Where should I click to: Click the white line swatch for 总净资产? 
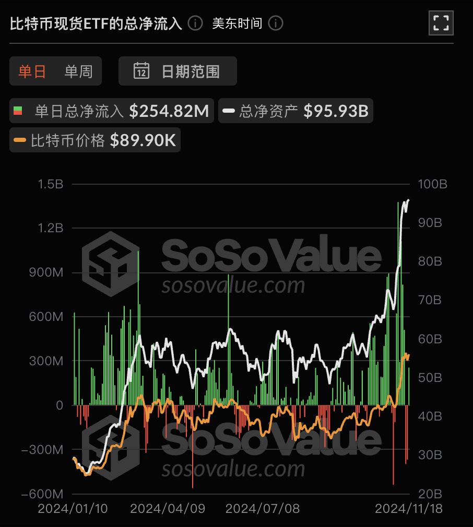tap(229, 111)
